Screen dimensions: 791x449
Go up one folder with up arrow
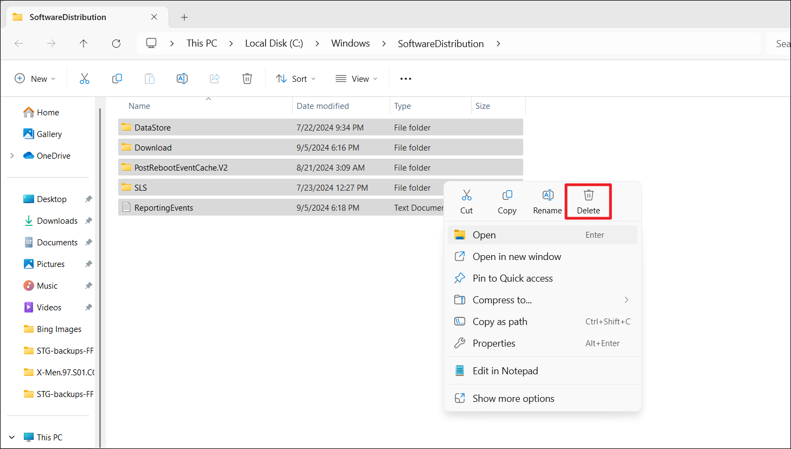(x=83, y=44)
